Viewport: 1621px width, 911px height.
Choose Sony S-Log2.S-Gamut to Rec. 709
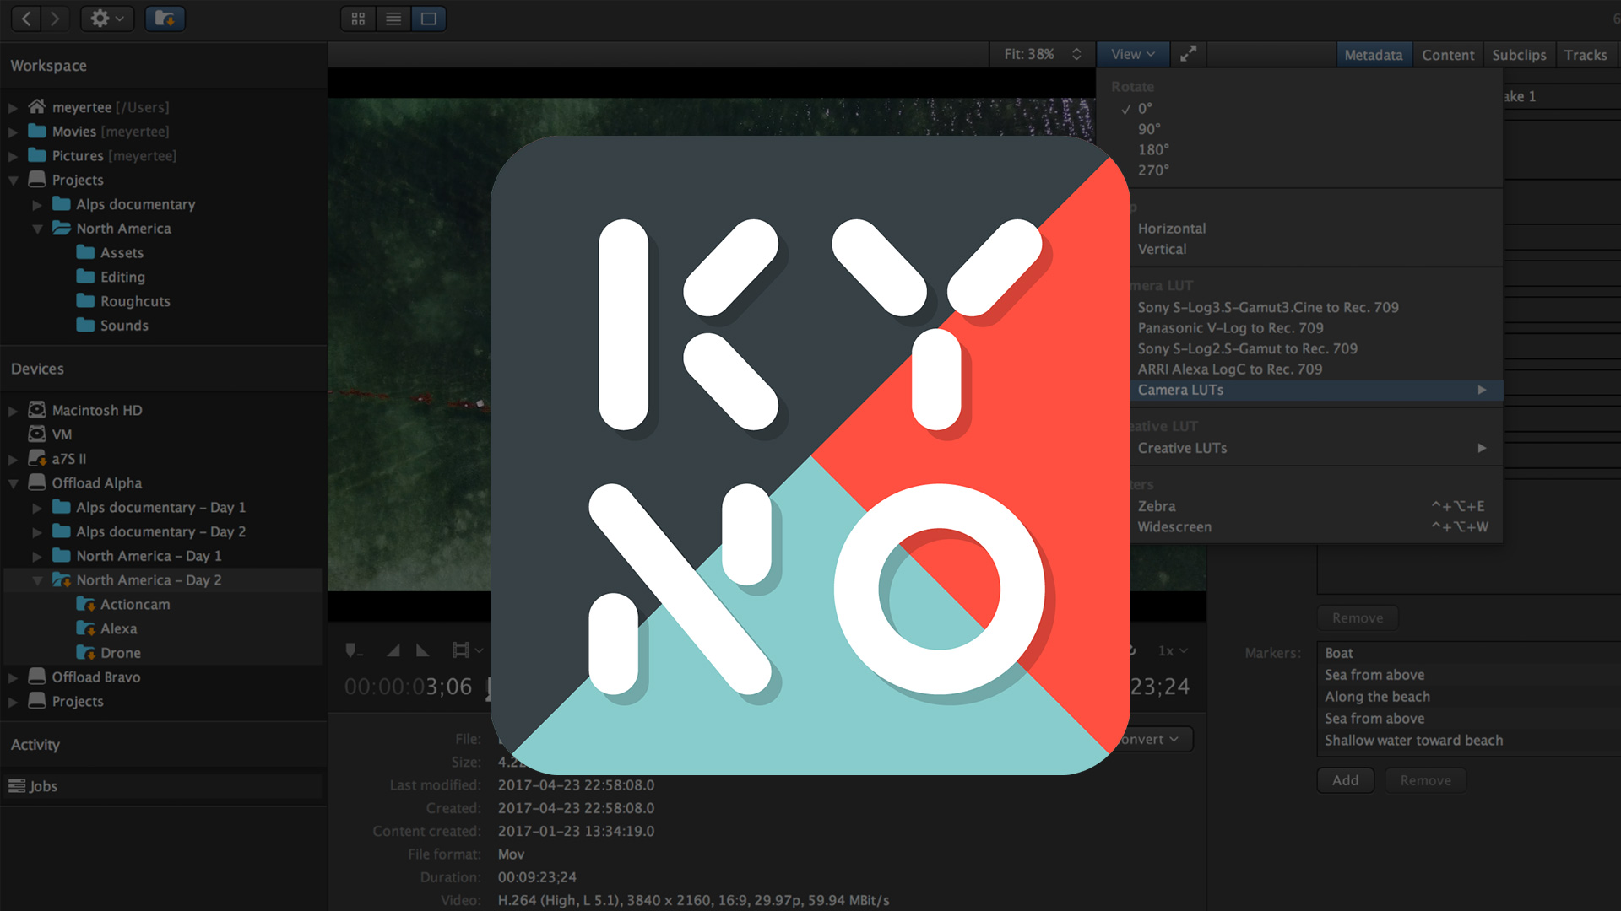pos(1247,348)
